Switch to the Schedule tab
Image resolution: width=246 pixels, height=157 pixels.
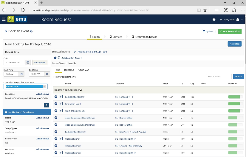click(x=69, y=70)
